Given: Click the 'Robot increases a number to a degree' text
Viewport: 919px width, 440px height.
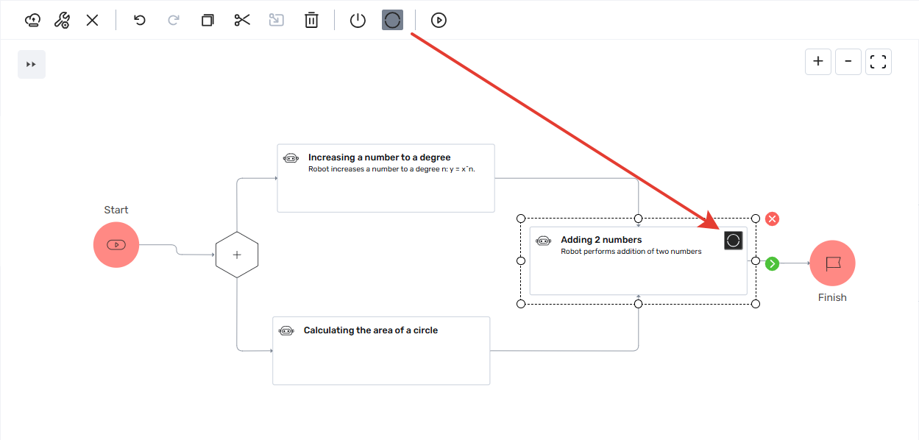Looking at the screenshot, I should click(392, 169).
